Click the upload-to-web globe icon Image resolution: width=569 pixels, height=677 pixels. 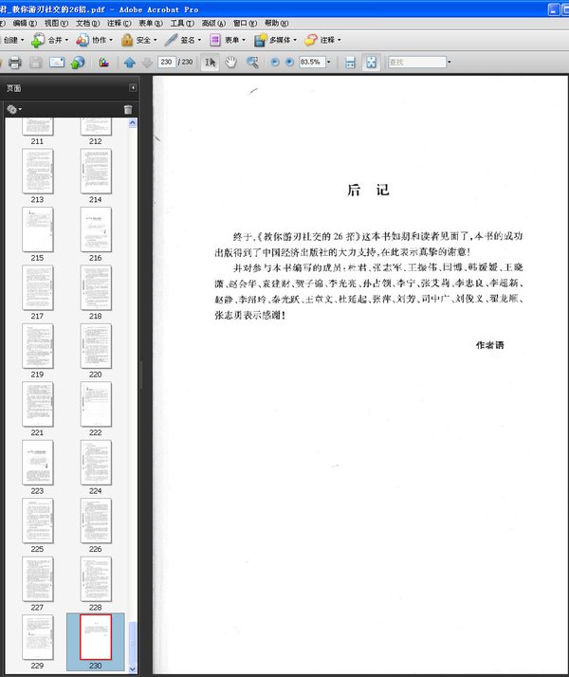tap(78, 63)
